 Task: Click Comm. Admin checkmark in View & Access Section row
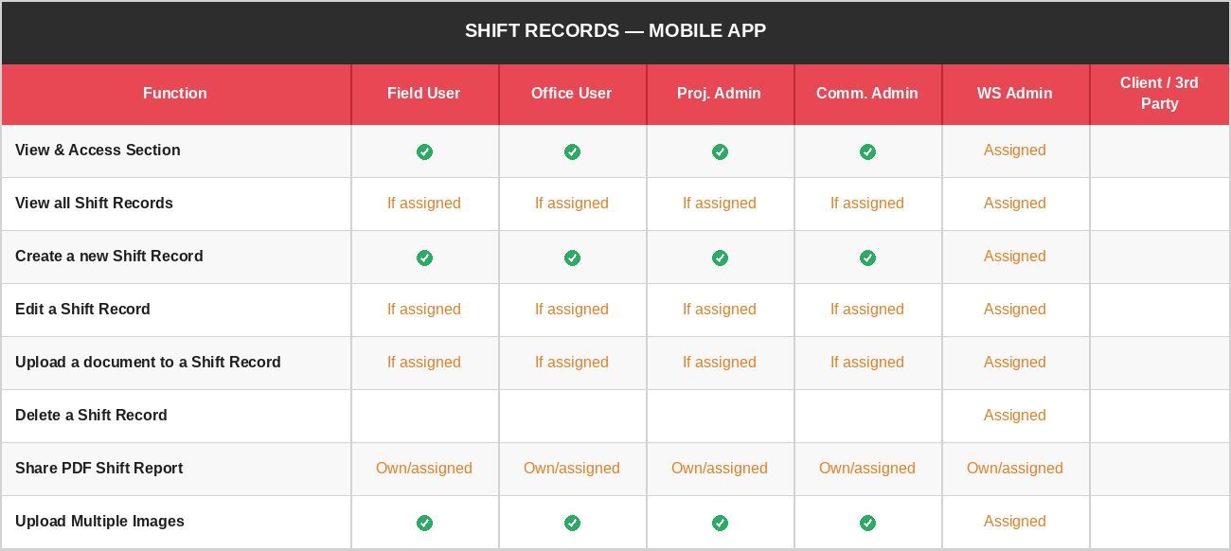pos(867,151)
